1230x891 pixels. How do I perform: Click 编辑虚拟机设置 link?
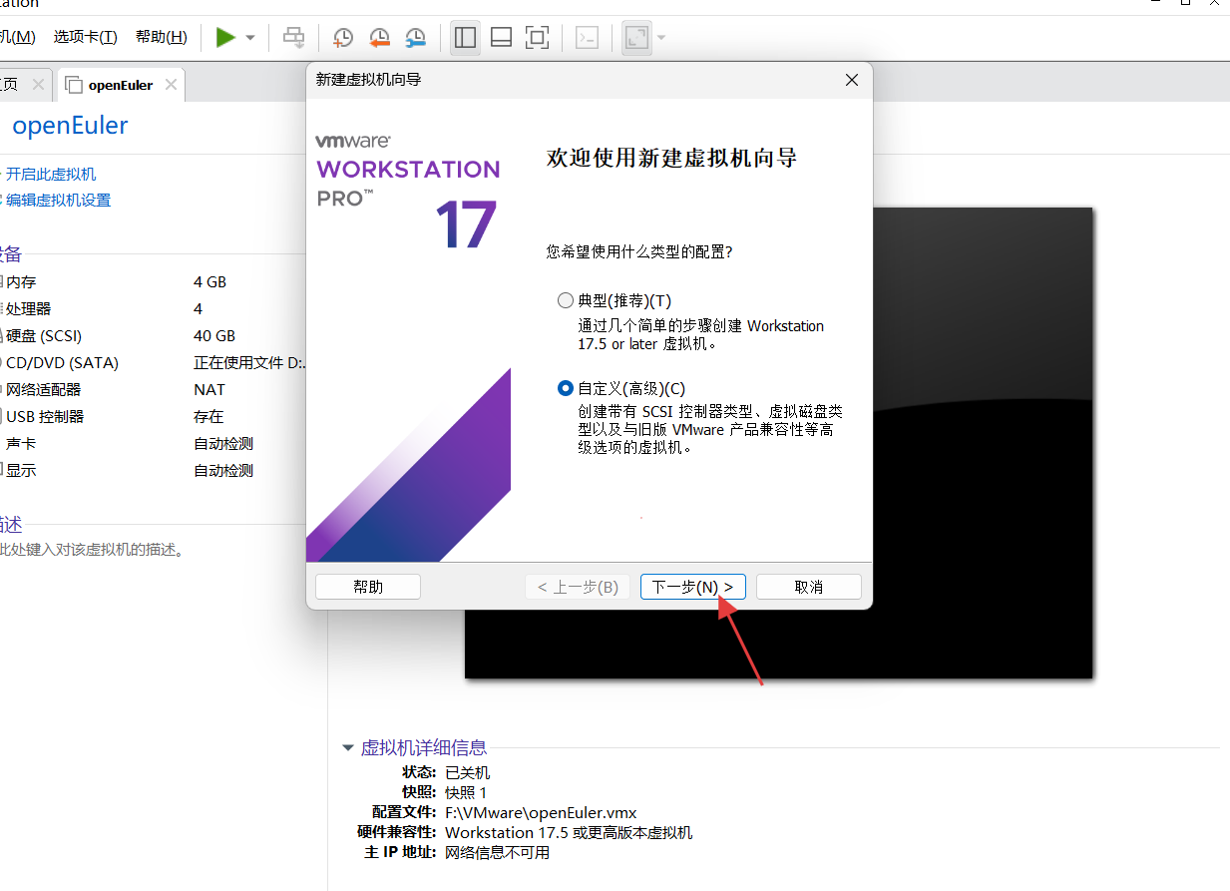point(57,200)
